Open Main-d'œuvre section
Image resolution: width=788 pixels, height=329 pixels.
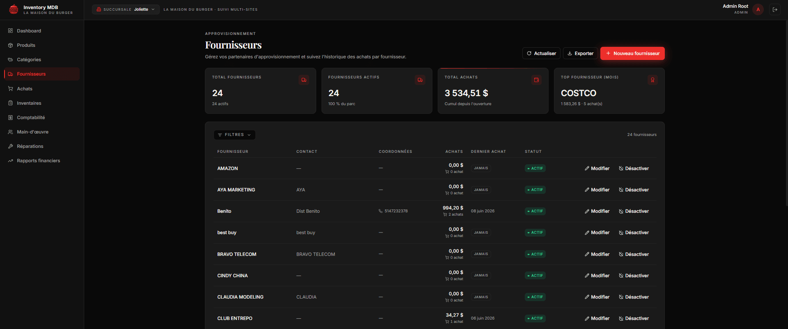click(x=42, y=132)
